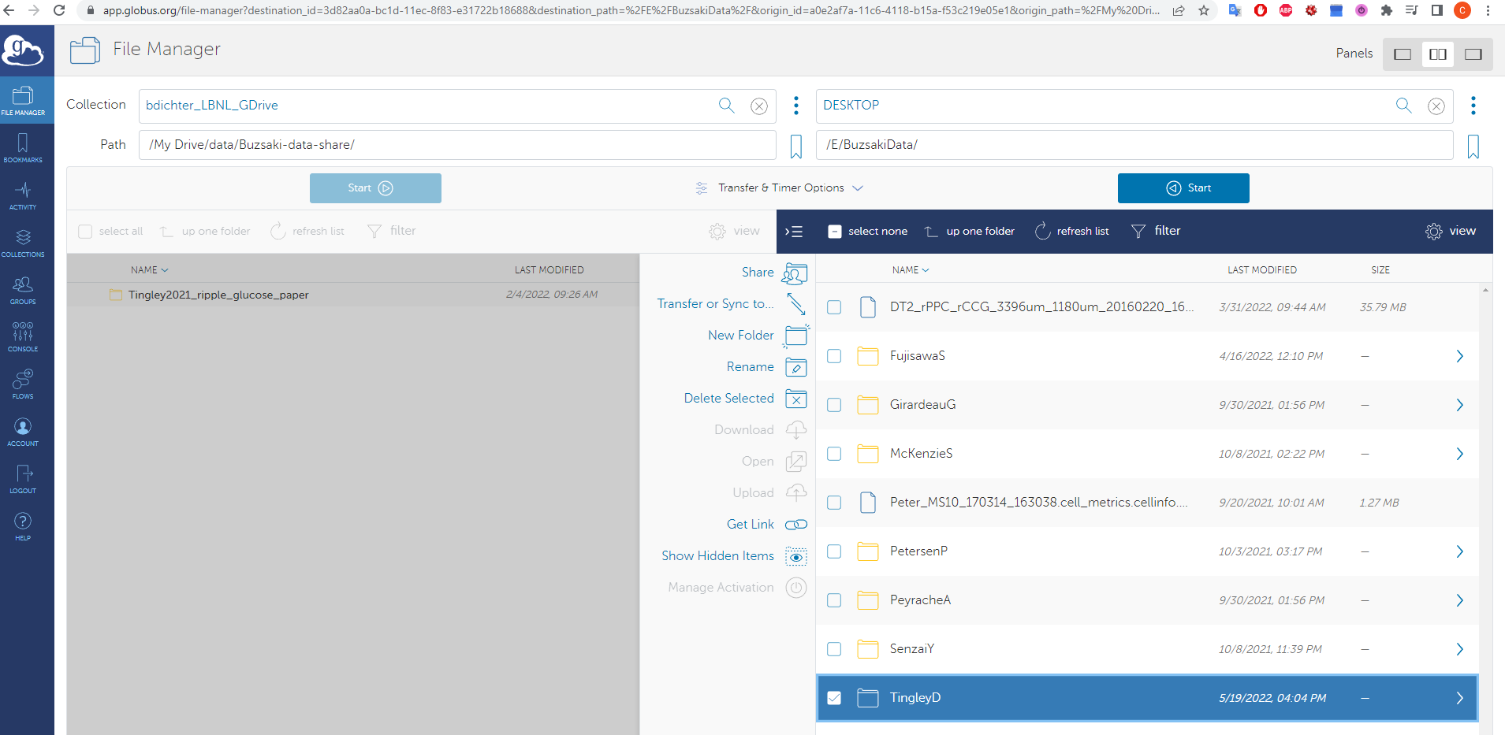Search collections in DESKTOP field

pyautogui.click(x=1403, y=106)
